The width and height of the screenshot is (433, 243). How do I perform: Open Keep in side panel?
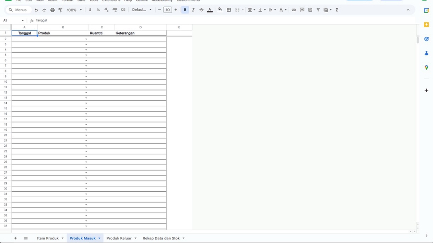click(426, 25)
